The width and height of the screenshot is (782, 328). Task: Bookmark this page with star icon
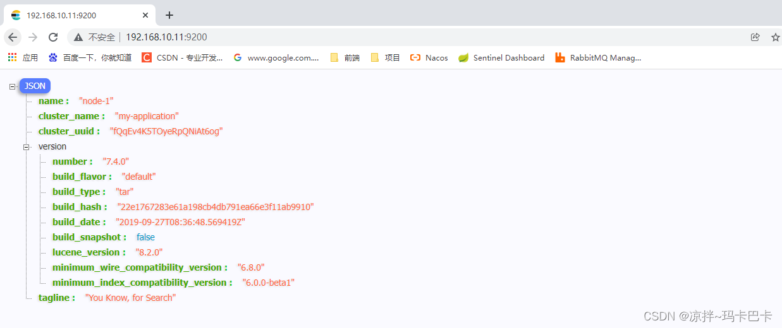pos(775,37)
